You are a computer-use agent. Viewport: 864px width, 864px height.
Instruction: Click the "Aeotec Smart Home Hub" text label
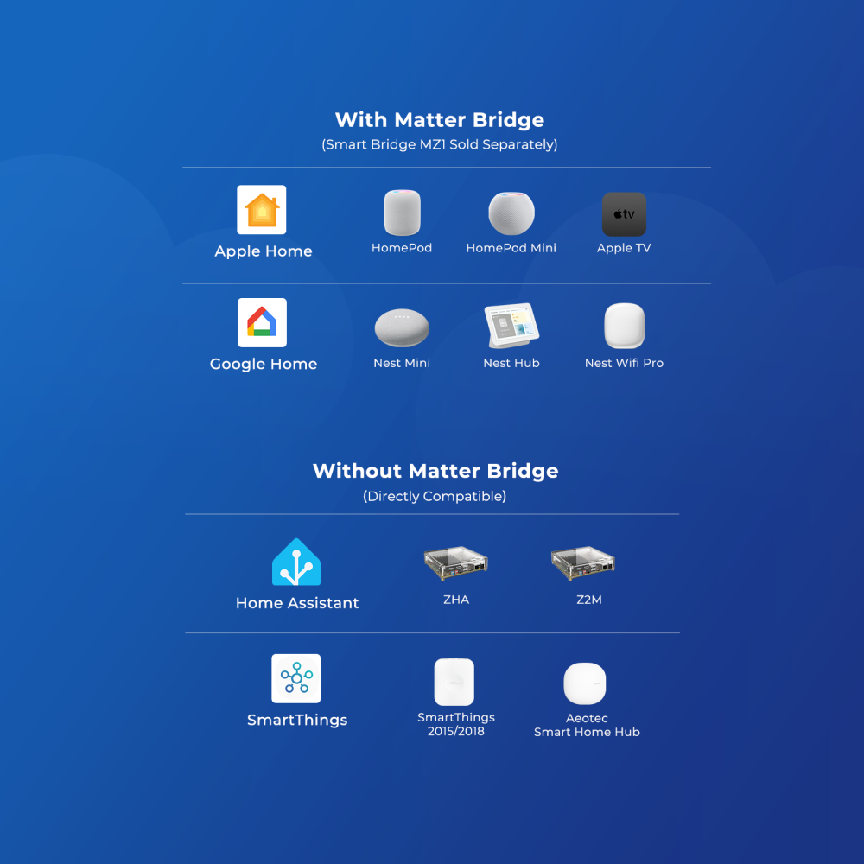tap(587, 725)
